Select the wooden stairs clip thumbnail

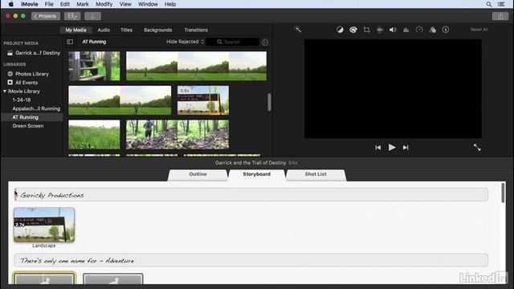[x=94, y=66]
